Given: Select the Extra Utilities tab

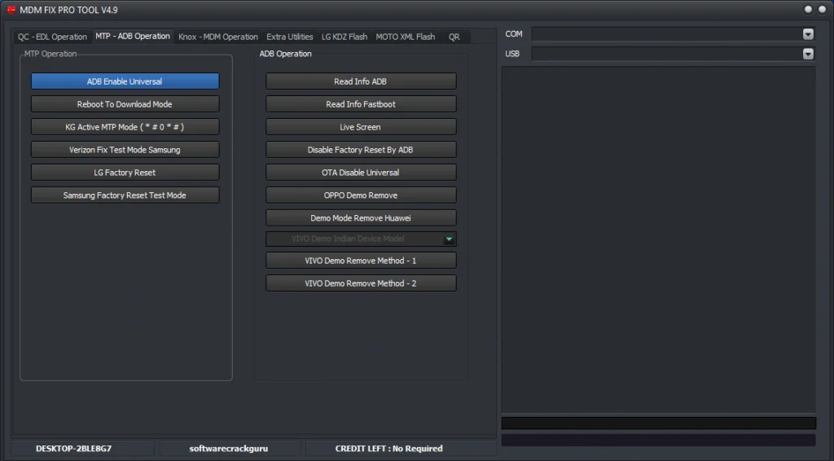Looking at the screenshot, I should coord(290,37).
